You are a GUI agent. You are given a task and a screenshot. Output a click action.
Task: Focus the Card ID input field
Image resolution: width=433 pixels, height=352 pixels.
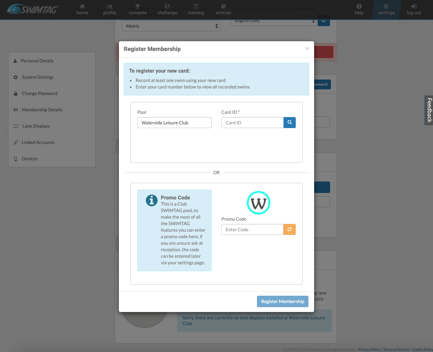pyautogui.click(x=252, y=122)
